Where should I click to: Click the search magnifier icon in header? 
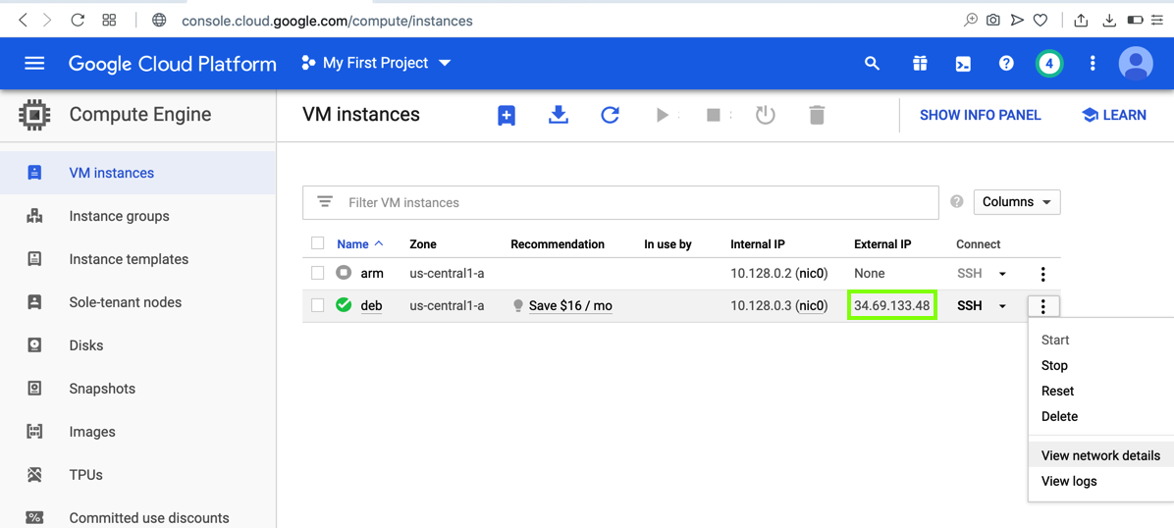(872, 64)
